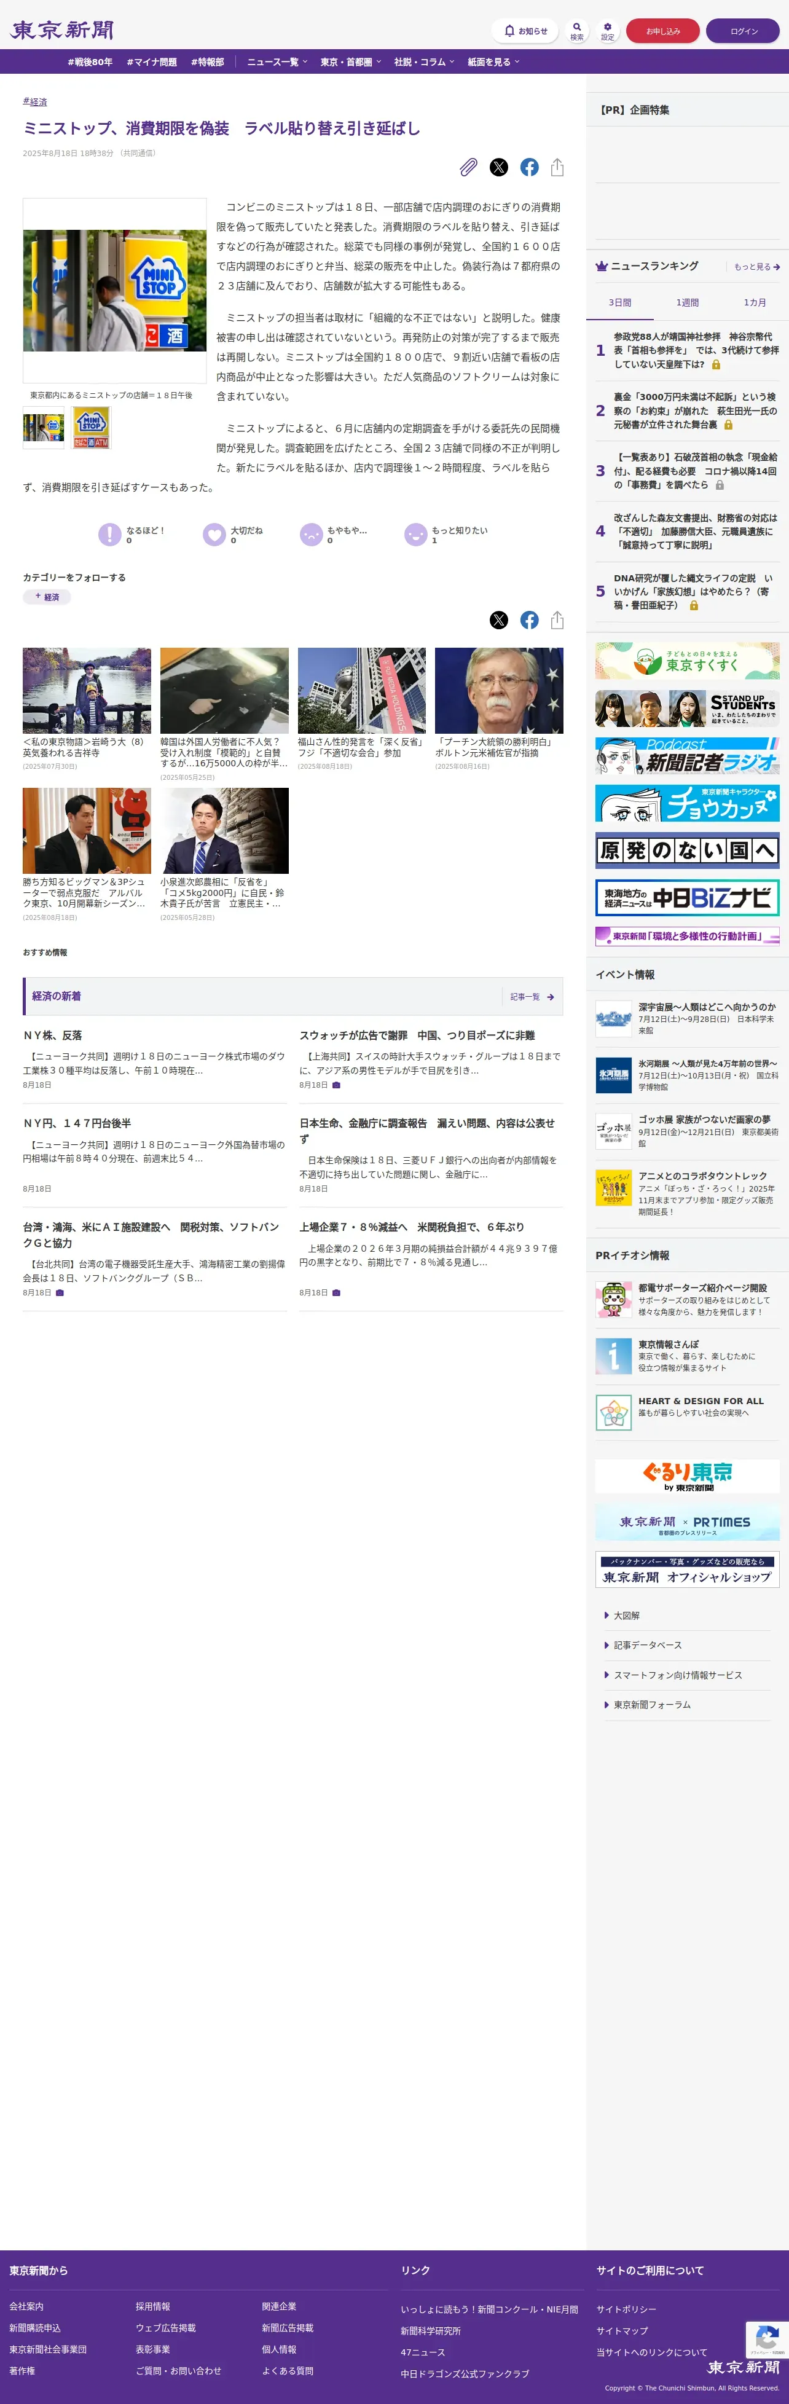Click the arrow icon on 記事一覧
789x2404 pixels.
coord(551,997)
